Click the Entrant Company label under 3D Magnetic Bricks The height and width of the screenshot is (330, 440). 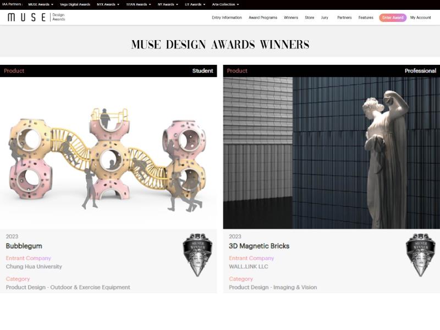(251, 258)
